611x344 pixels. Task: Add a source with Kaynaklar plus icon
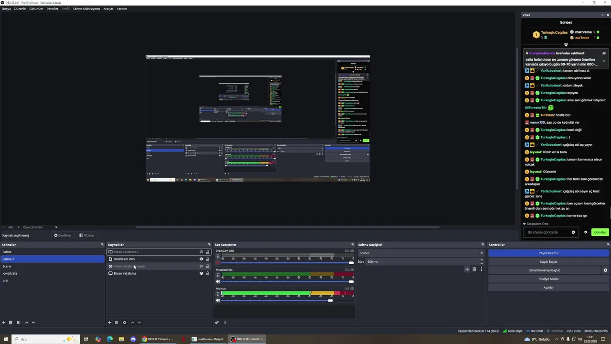point(110,322)
